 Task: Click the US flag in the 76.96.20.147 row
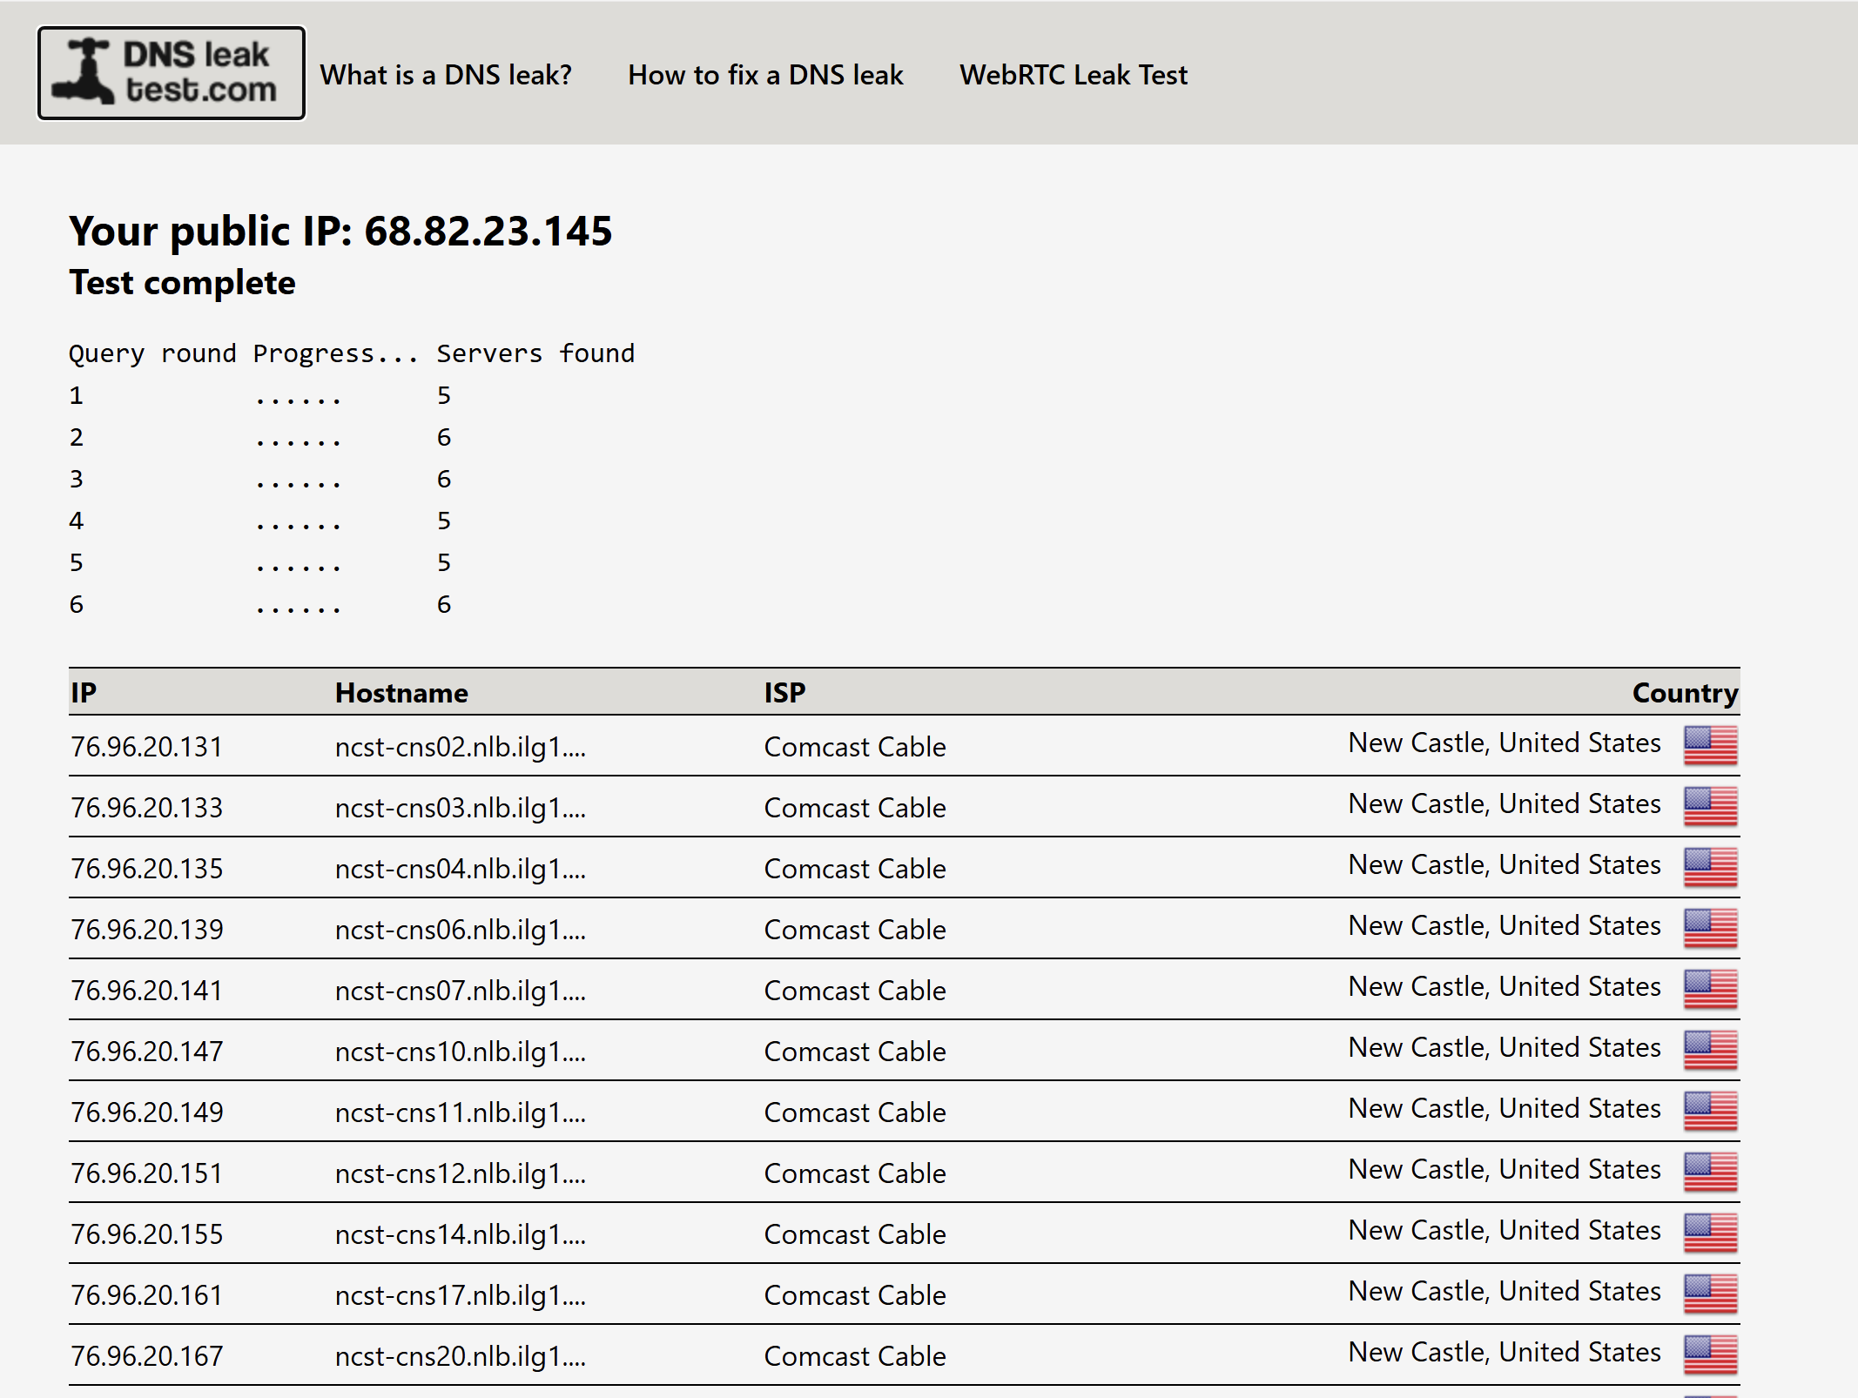(x=1710, y=1050)
